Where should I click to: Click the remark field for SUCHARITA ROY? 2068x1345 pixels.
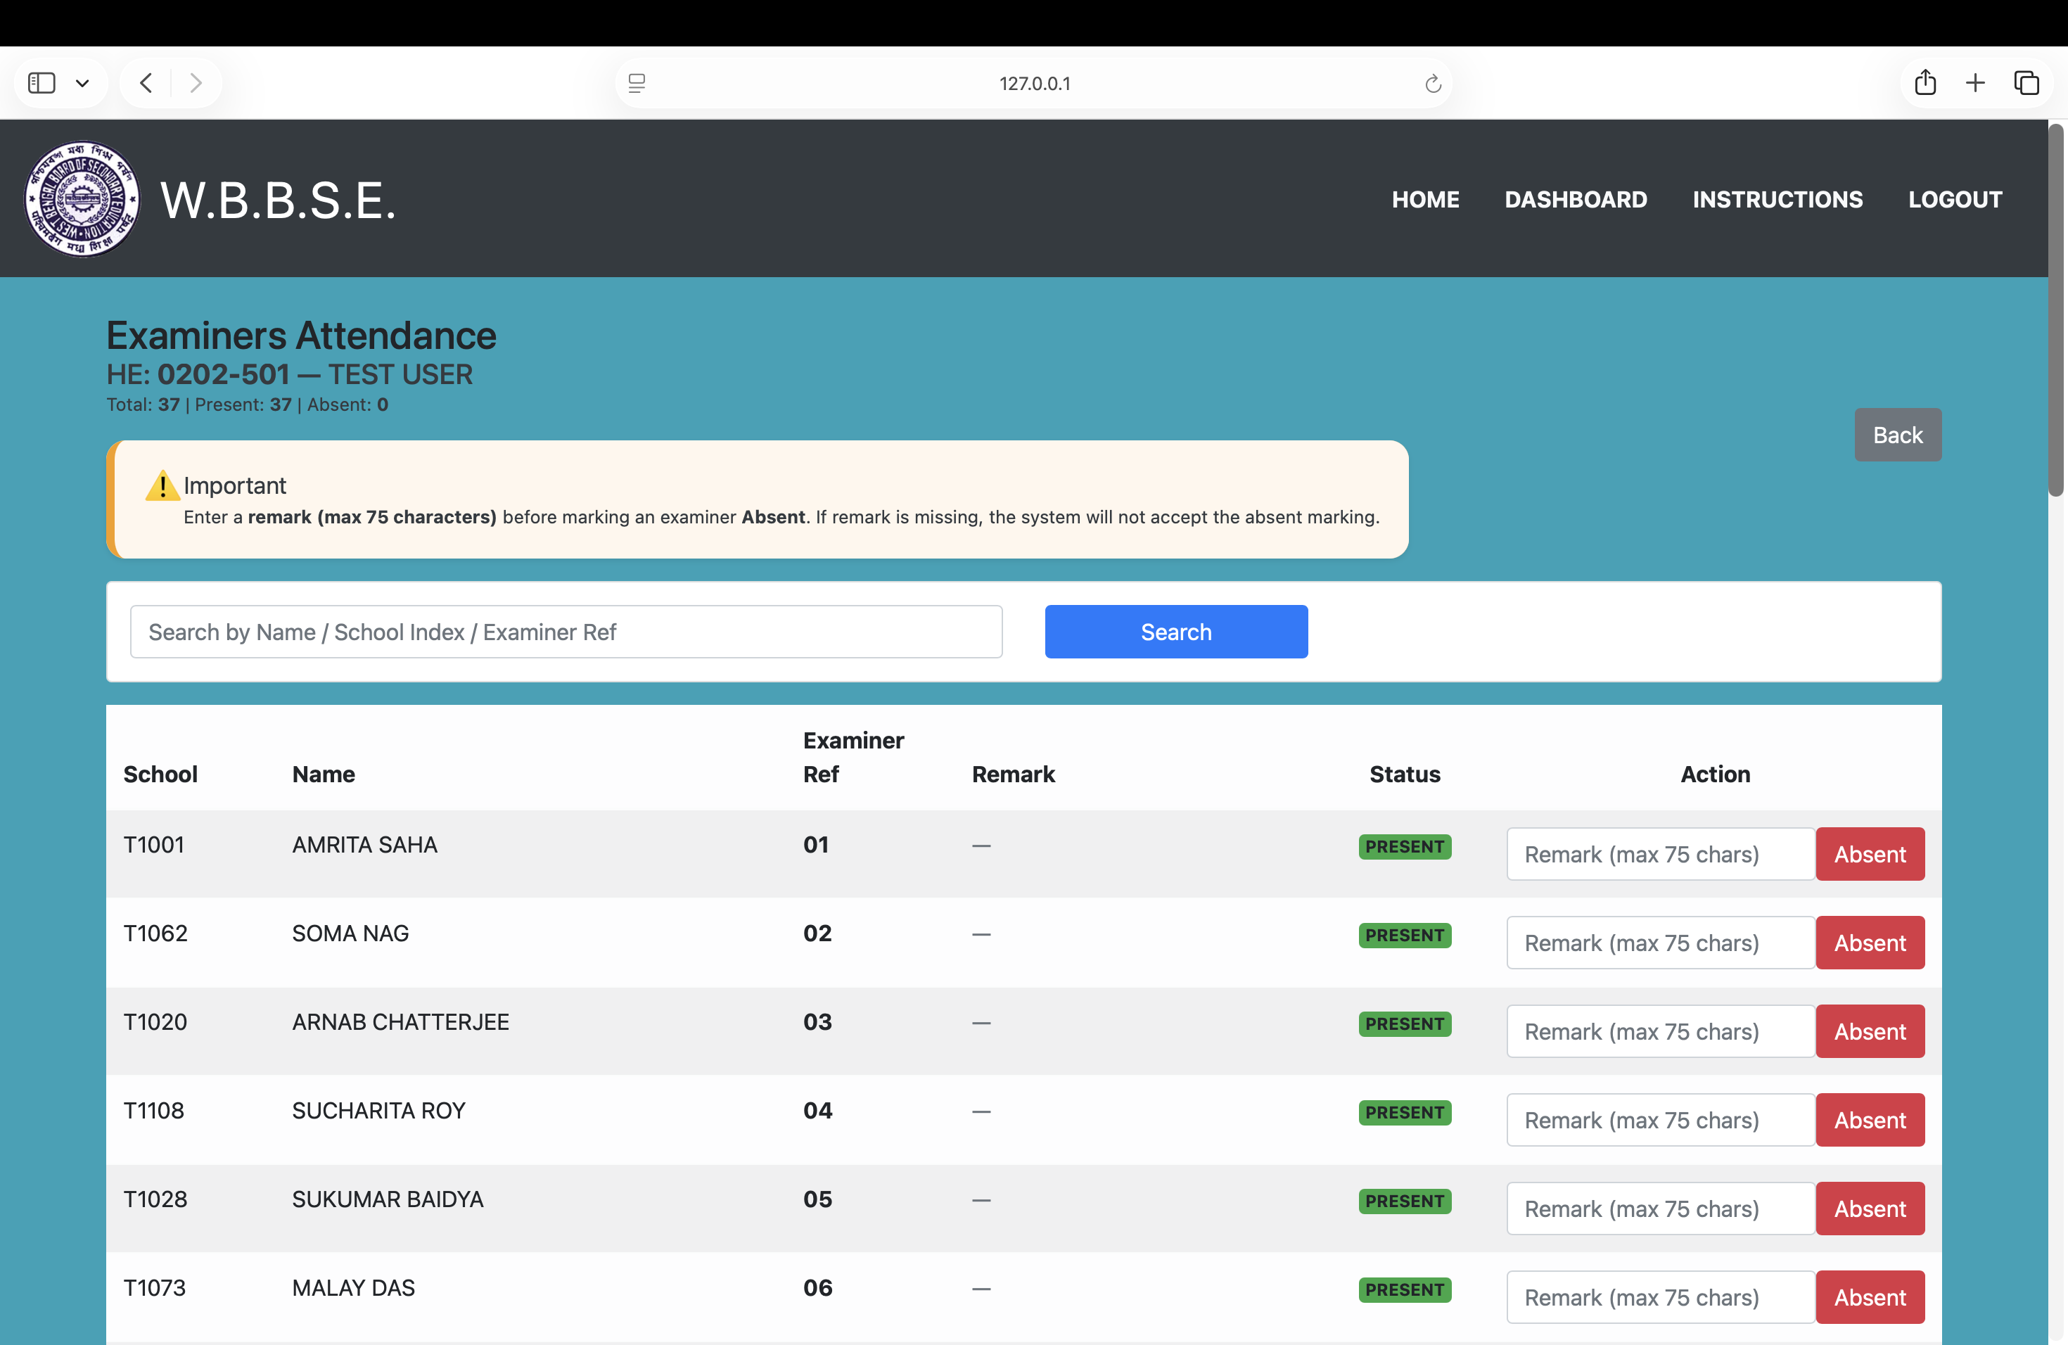pos(1659,1120)
